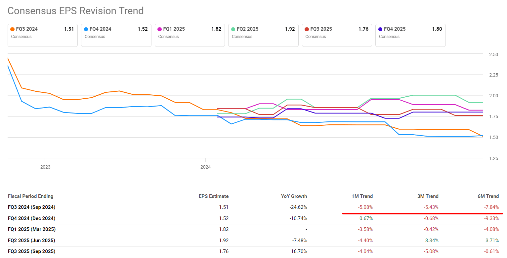
Task: Click the 1M Trend column header
Action: 362,196
